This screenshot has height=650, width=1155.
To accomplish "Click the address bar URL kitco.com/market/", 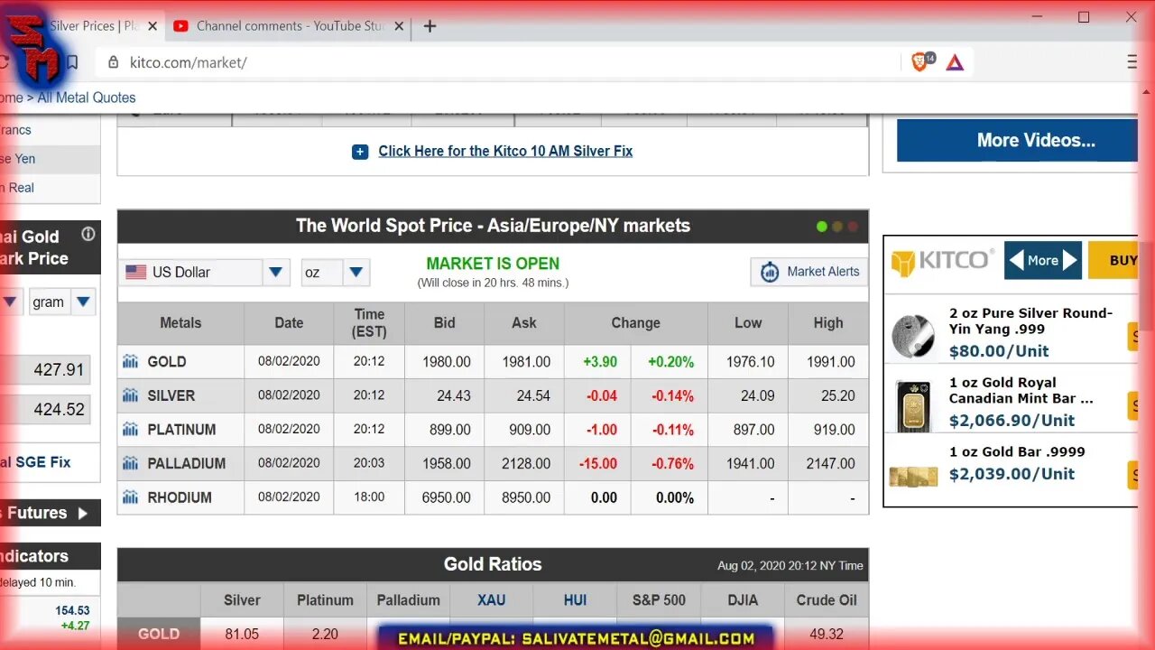I will [x=189, y=62].
